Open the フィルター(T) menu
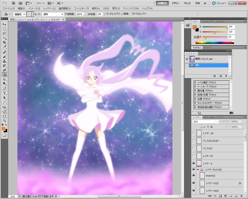The height and width of the screenshot is (199, 248). 81,9
